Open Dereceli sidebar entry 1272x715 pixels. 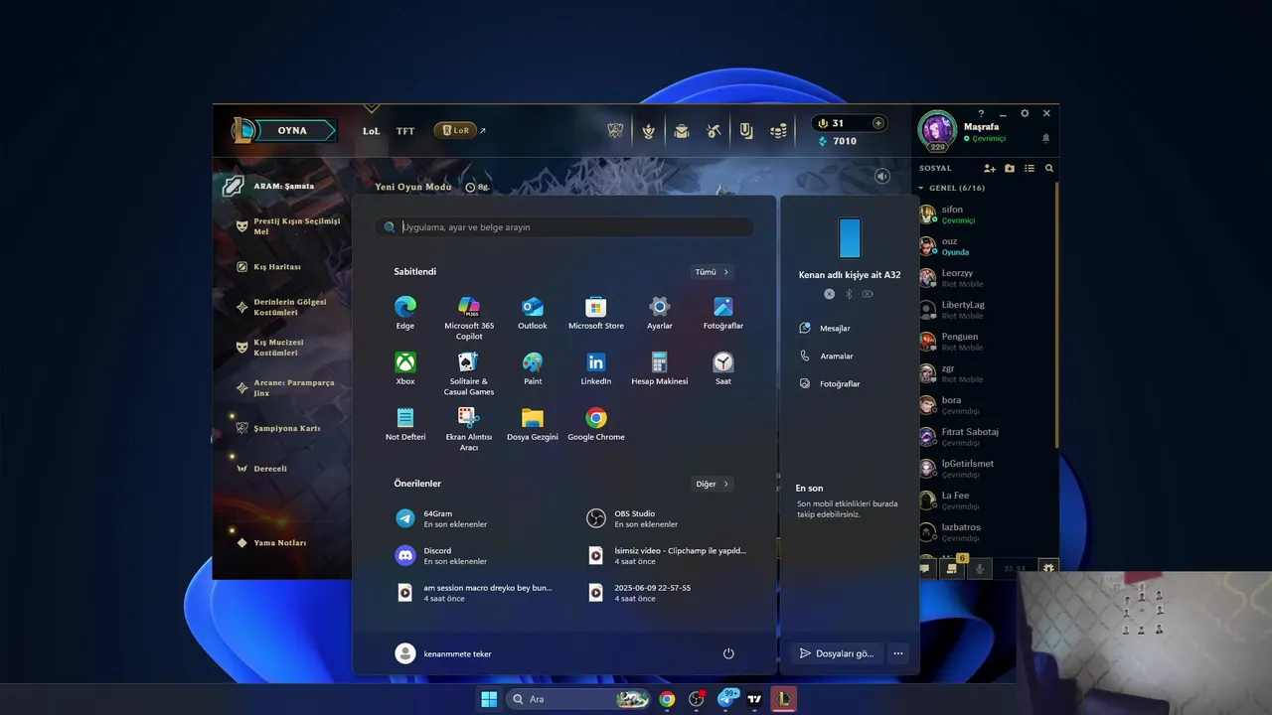click(x=261, y=468)
